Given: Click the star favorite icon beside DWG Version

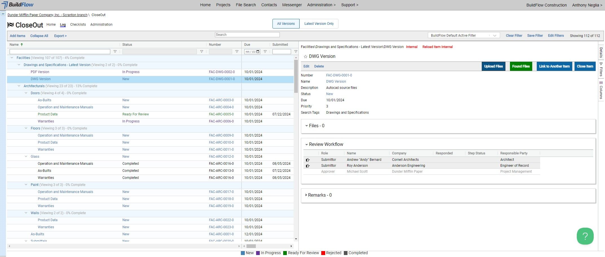Looking at the screenshot, I should (305, 57).
